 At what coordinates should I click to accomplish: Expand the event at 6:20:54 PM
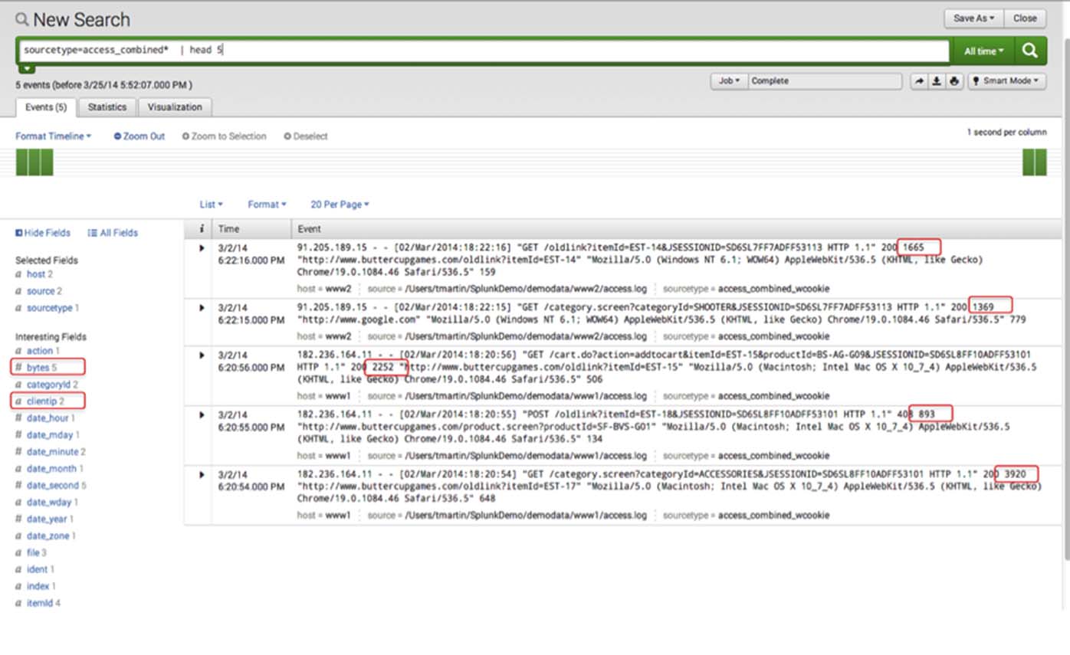[x=202, y=475]
